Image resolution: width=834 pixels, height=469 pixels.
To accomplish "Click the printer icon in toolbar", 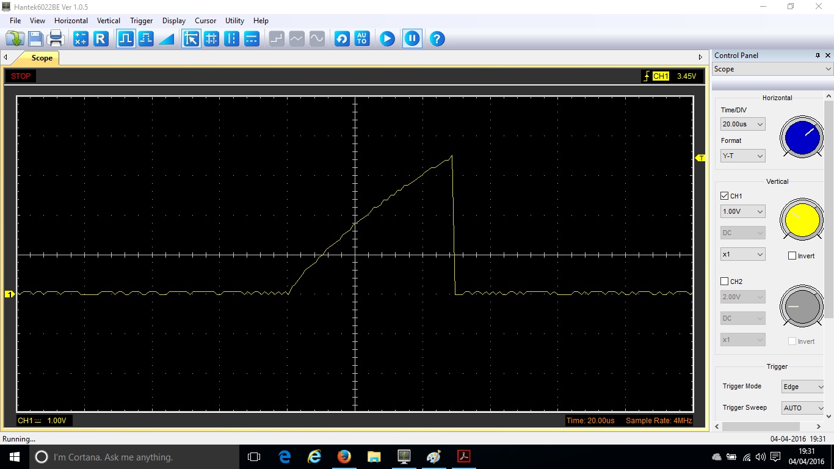I will [56, 39].
